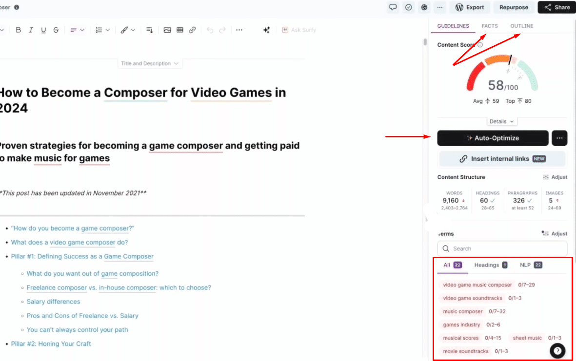Switch to the FACTS tab
The image size is (576, 361).
tap(490, 26)
